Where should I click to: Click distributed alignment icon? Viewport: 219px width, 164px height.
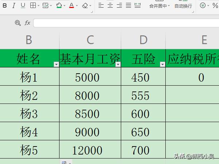[x=138, y=5]
